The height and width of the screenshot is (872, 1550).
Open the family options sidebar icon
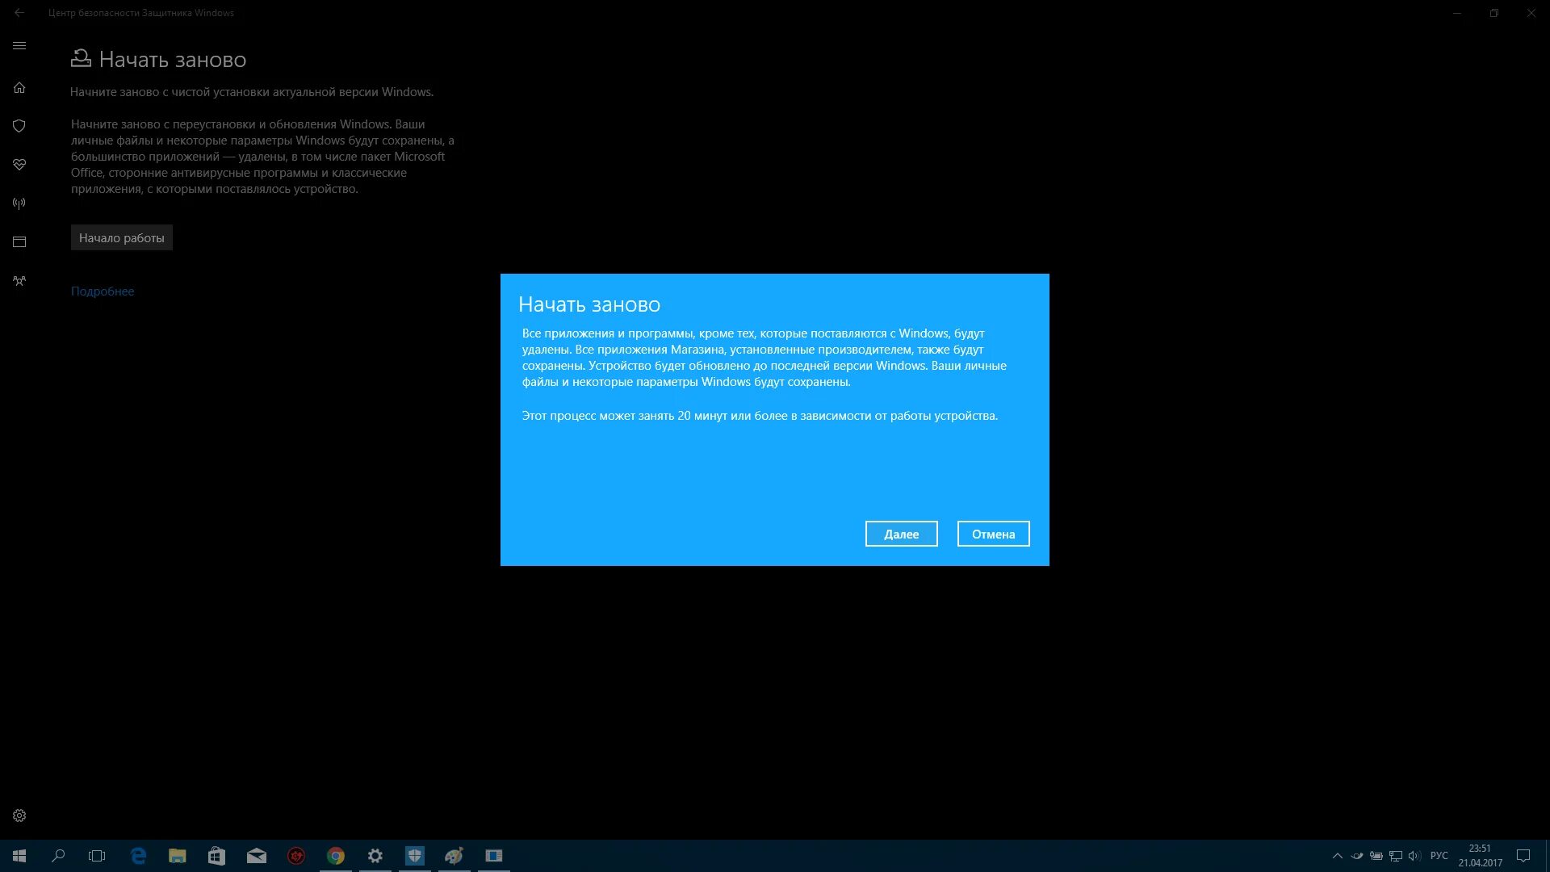(x=19, y=281)
